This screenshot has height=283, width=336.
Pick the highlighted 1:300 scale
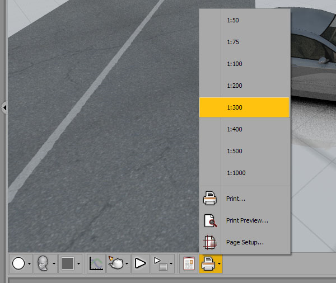(x=245, y=107)
